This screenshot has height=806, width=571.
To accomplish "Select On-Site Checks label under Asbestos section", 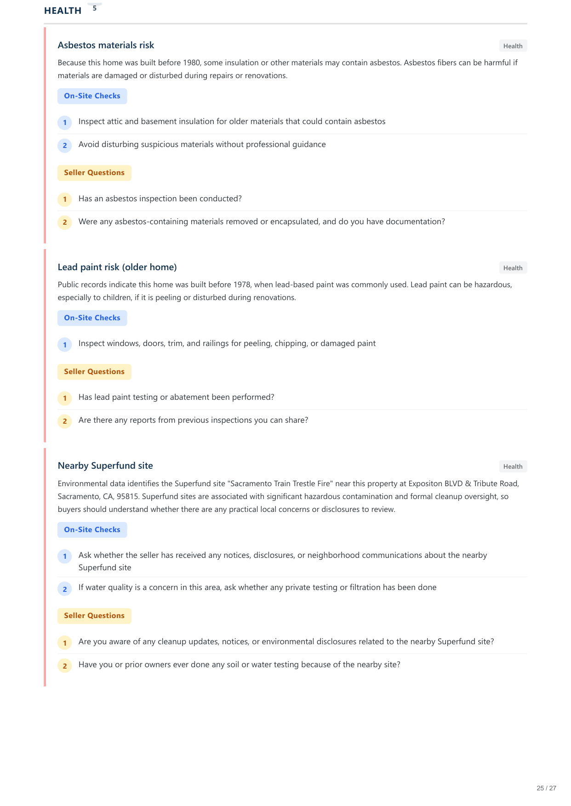I will pyautogui.click(x=92, y=96).
